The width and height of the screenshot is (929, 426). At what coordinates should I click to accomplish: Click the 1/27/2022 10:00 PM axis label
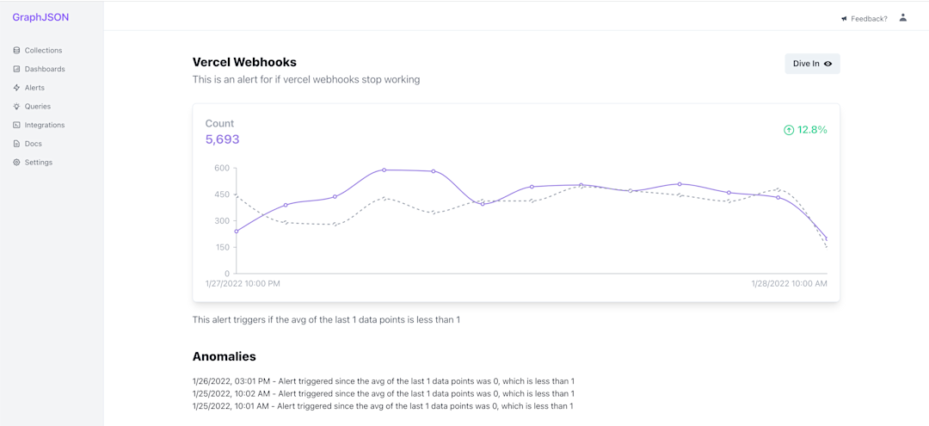click(x=243, y=284)
